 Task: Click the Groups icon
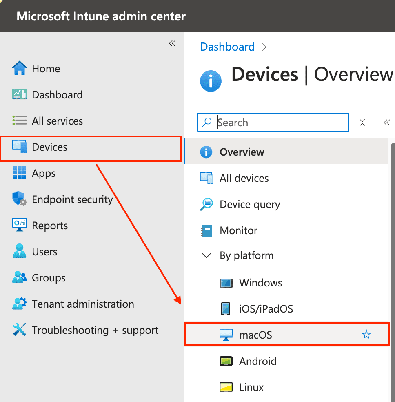[19, 277]
